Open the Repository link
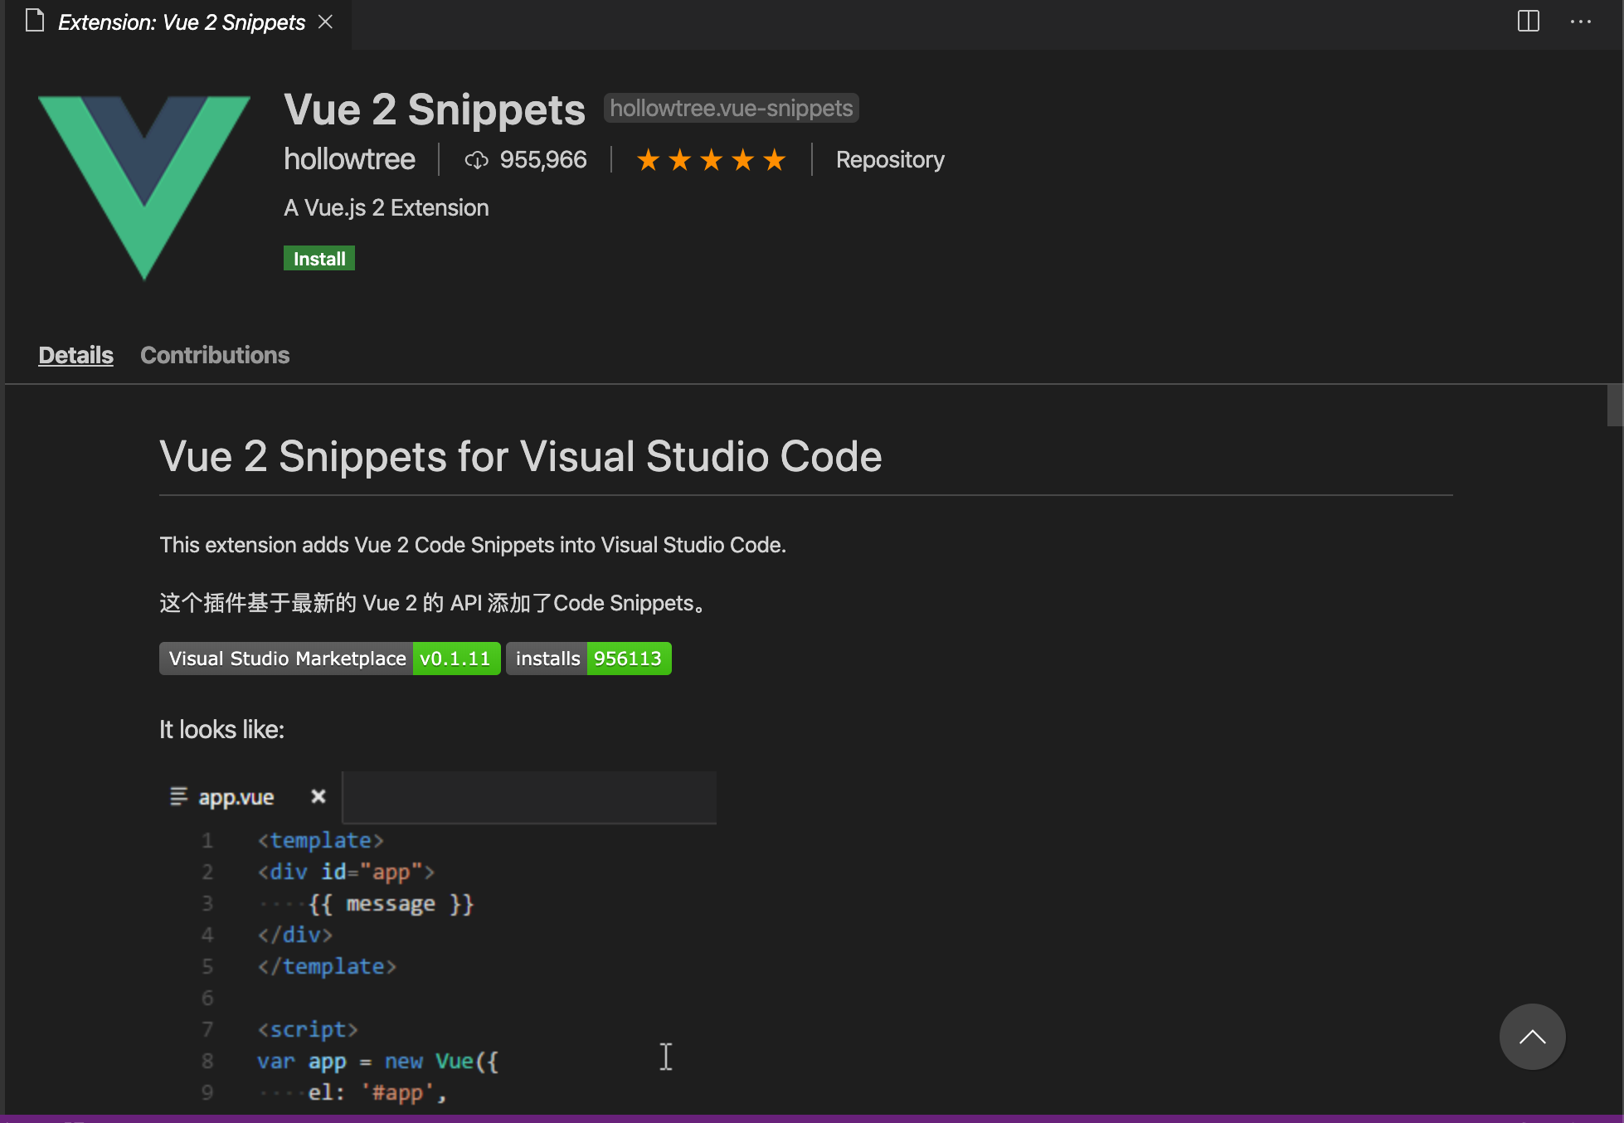The height and width of the screenshot is (1123, 1624). pyautogui.click(x=889, y=159)
